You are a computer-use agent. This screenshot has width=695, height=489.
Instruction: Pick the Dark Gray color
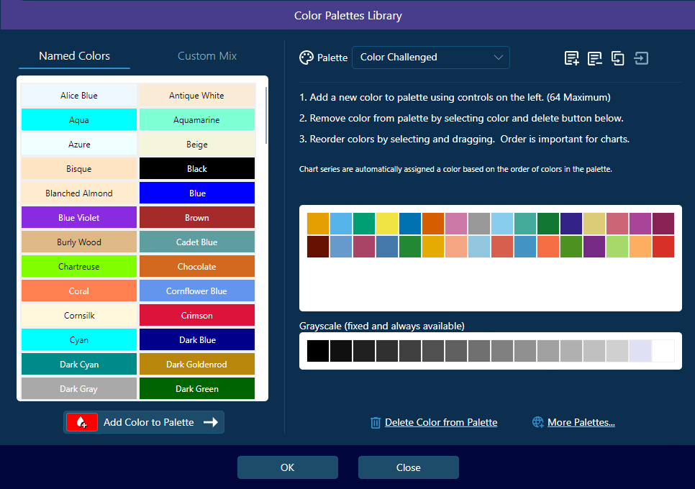pos(79,388)
